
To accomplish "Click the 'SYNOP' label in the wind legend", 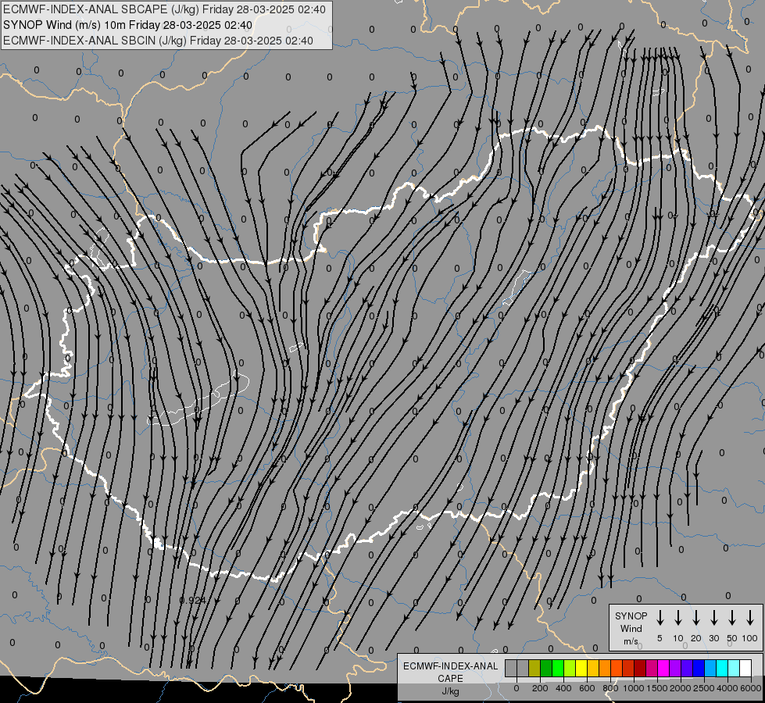I will click(x=631, y=616).
